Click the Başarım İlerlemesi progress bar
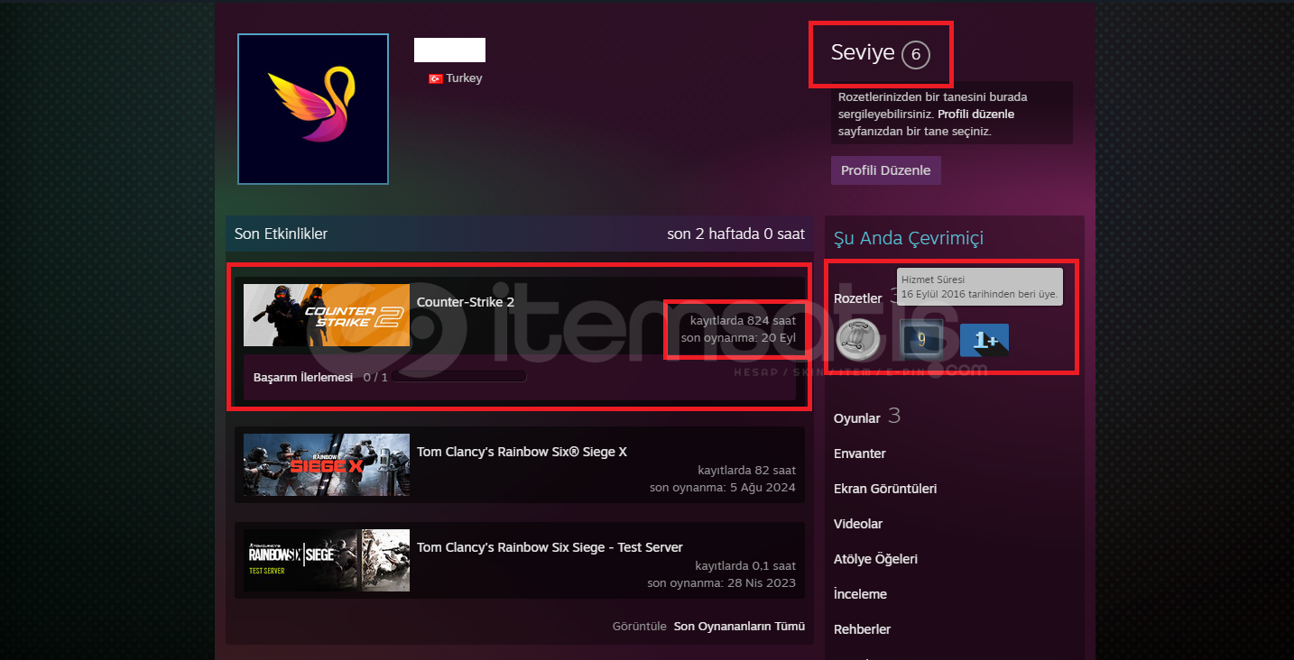 pos(459,377)
